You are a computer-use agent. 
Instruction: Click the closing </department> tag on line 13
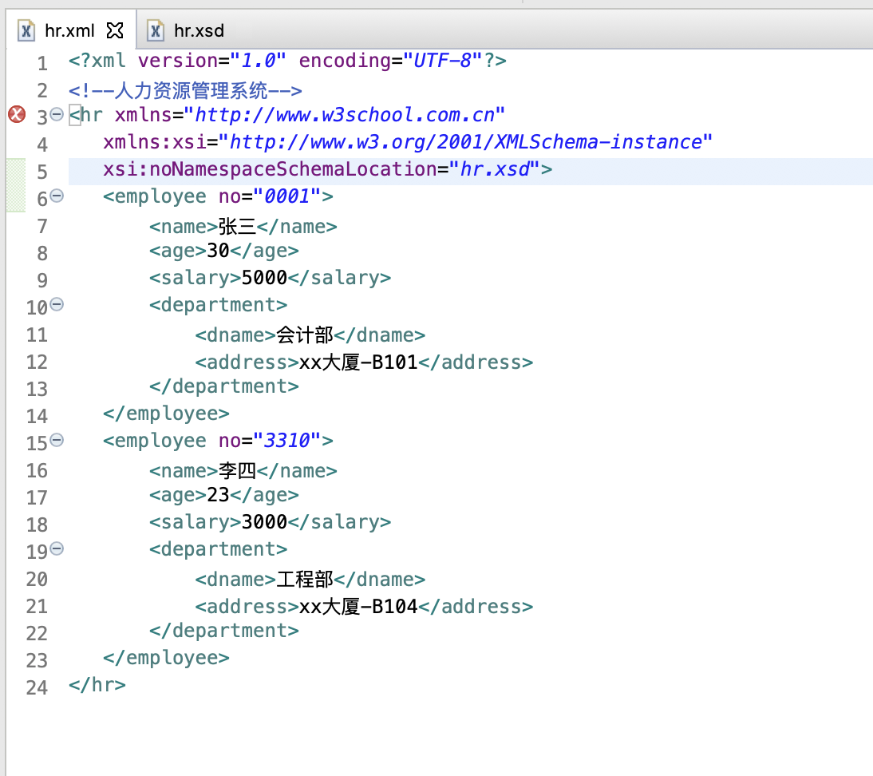click(x=223, y=386)
